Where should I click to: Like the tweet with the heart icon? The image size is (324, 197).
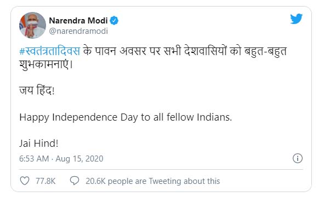(25, 181)
